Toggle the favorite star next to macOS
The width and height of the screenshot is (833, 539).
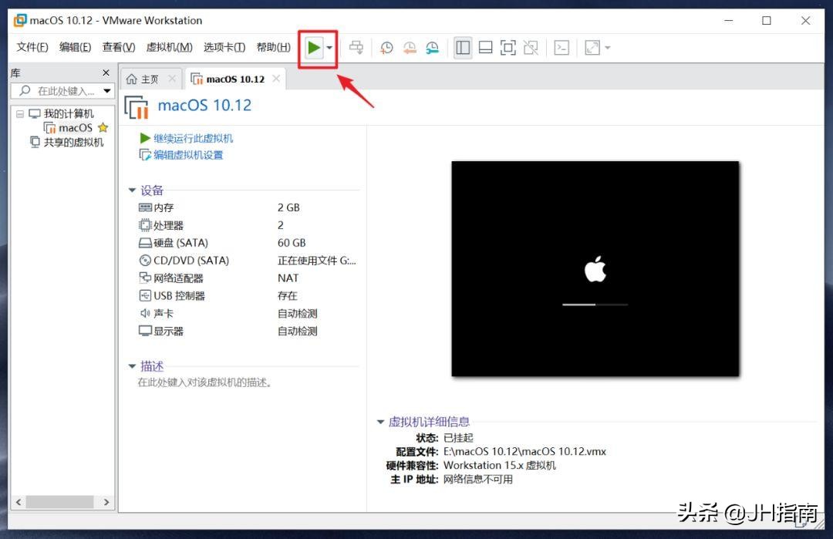103,127
